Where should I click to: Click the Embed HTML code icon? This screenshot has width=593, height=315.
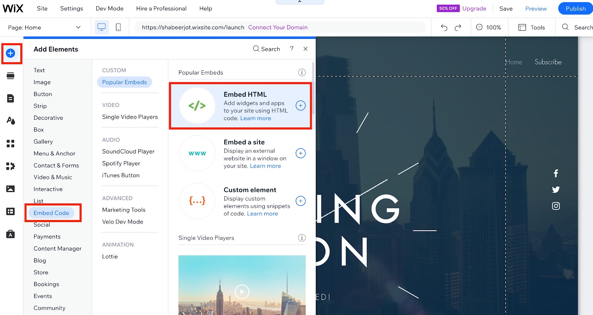[197, 106]
